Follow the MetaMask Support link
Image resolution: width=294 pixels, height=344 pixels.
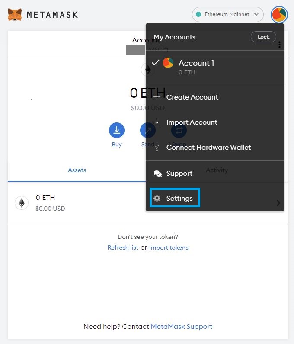182,327
